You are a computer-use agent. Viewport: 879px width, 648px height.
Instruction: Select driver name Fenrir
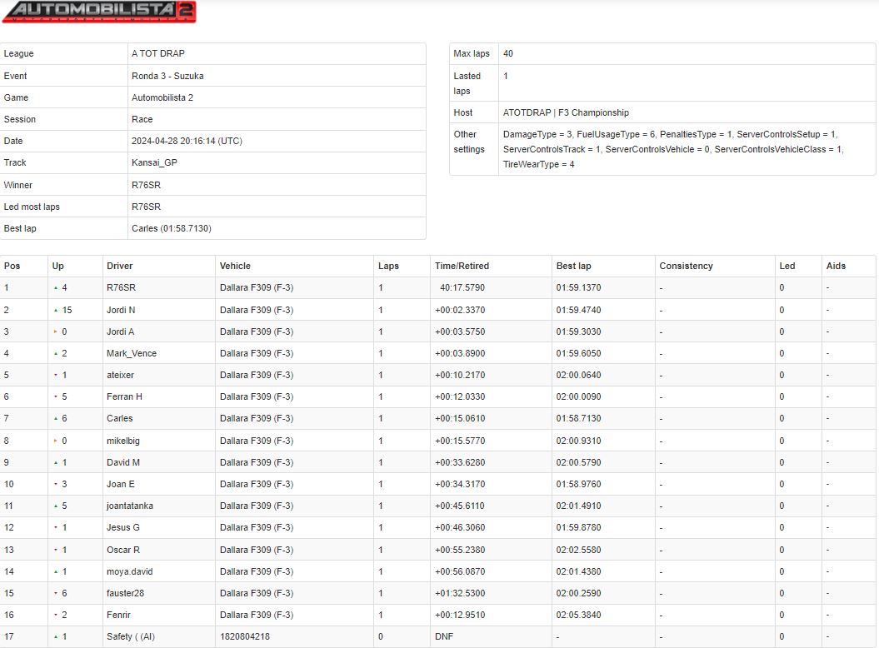118,615
